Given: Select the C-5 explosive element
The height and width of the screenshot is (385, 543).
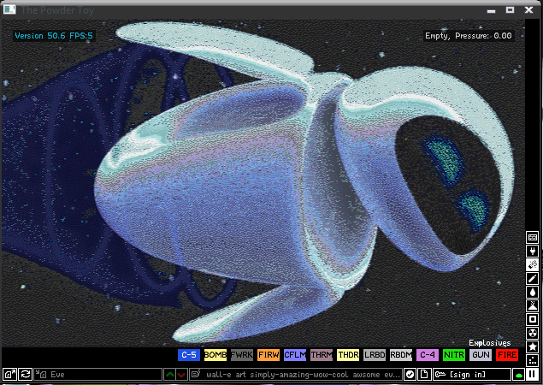Looking at the screenshot, I should pos(189,355).
